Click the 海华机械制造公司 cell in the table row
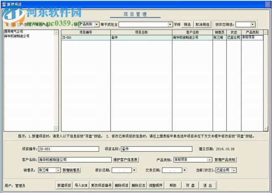The height and width of the screenshot is (193, 272). (192, 37)
